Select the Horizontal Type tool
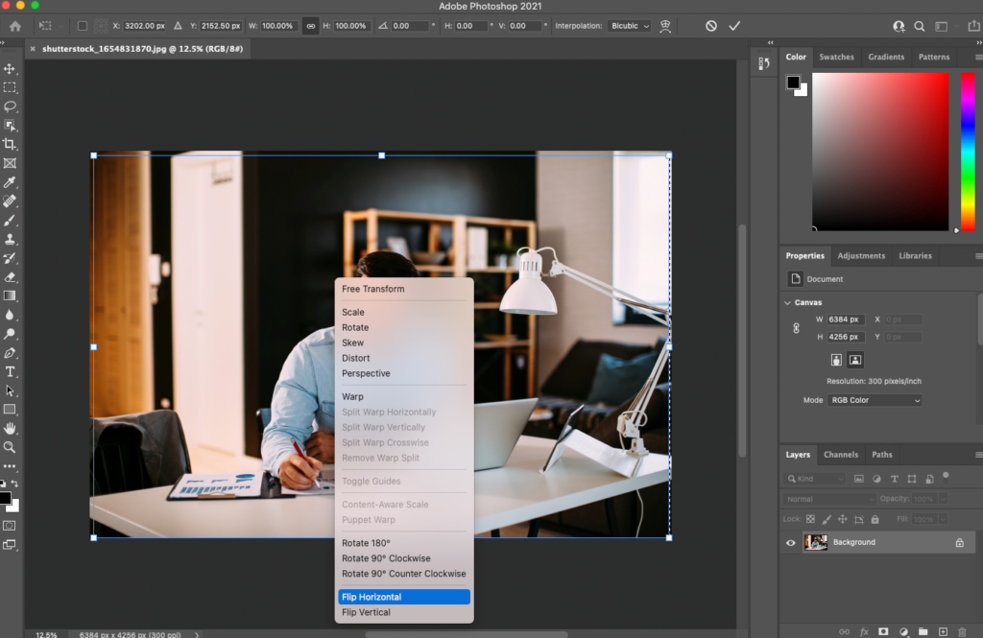Viewport: 983px width, 638px height. [11, 371]
